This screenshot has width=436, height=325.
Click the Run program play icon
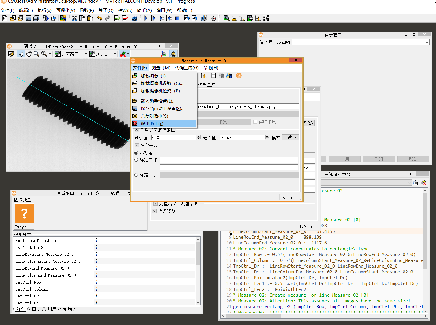click(146, 18)
